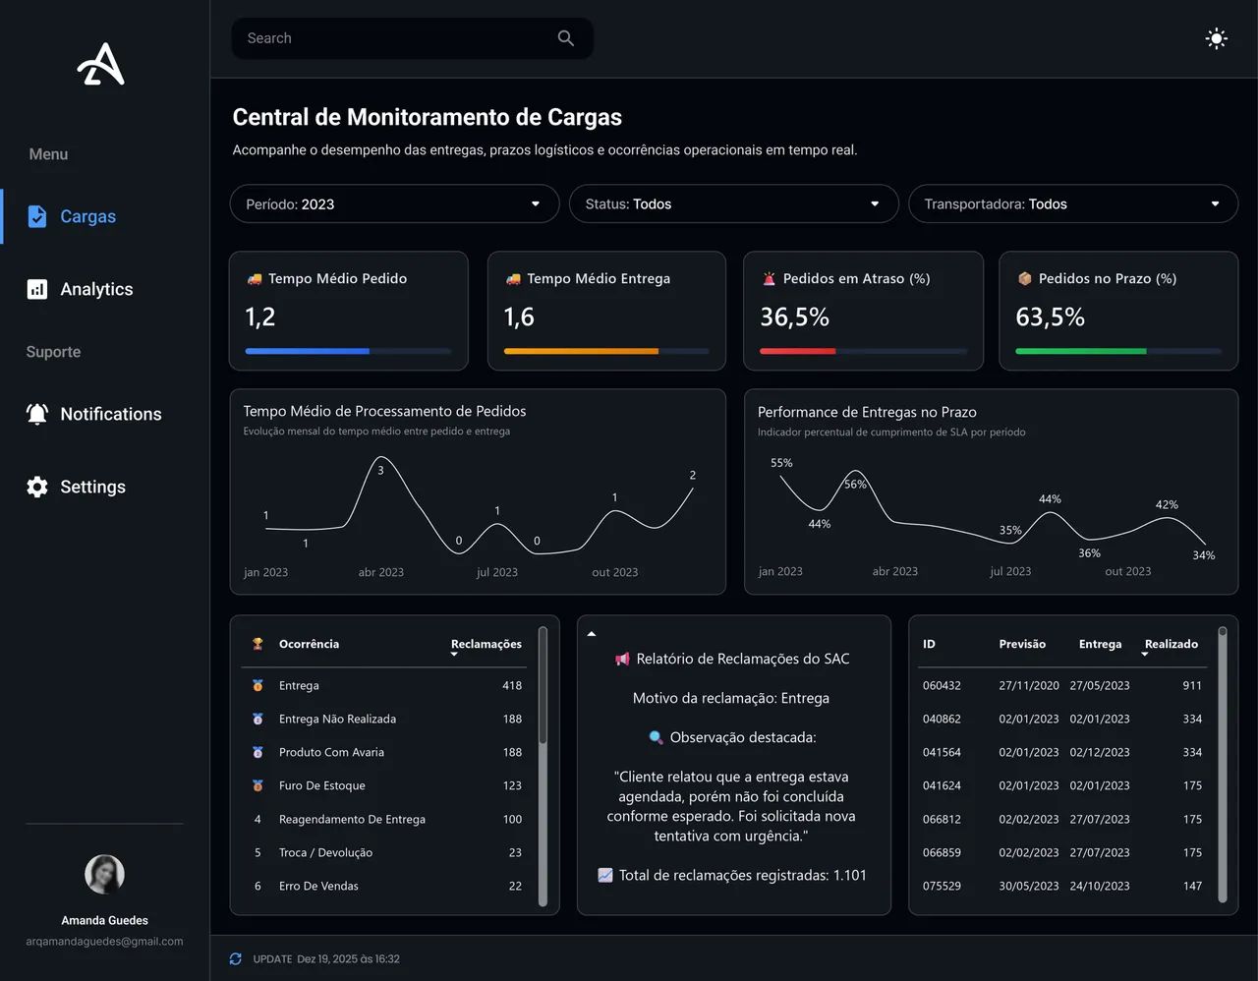Click the Total de reclamações registradas text
This screenshot has width=1258, height=981.
pyautogui.click(x=743, y=875)
